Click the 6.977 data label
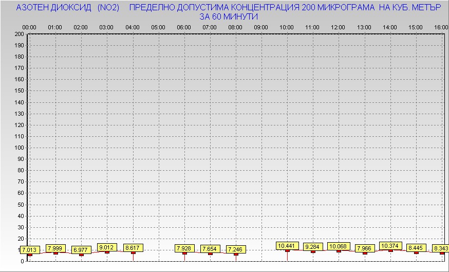 [x=81, y=250]
